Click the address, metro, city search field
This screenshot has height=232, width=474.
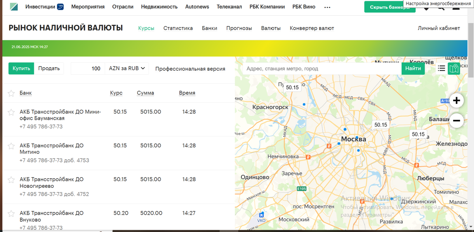[x=322, y=69]
